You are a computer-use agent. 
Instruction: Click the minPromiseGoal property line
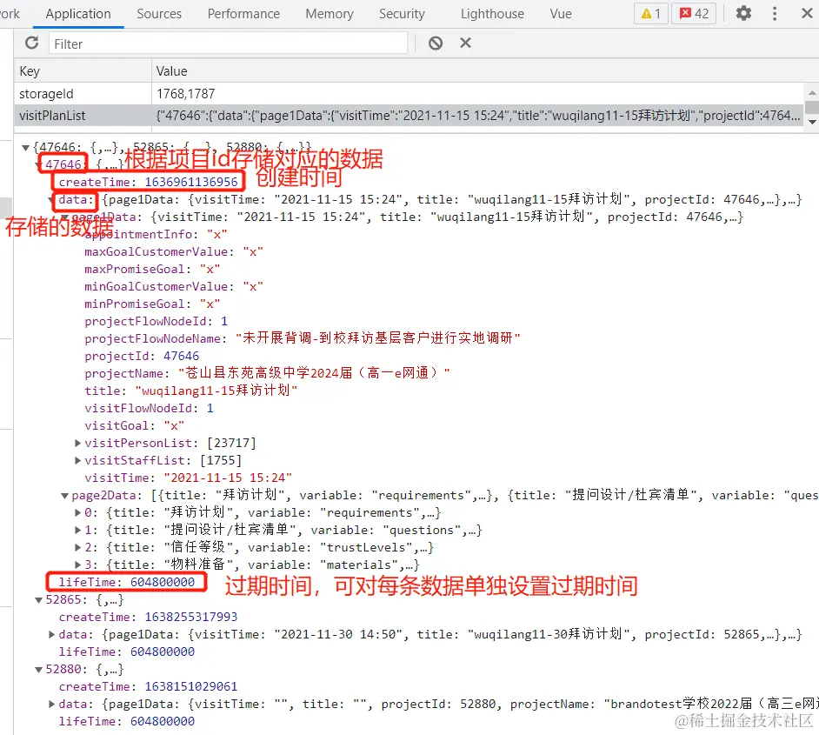[152, 304]
